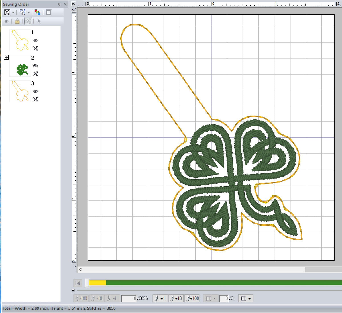Viewport: 342px width, 313px height.
Task: Toggle trim scissors for step 1
Action: point(36,48)
